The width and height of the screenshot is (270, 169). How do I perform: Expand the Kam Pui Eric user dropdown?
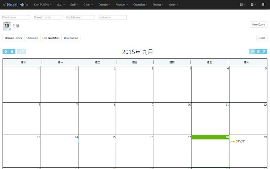(42, 5)
